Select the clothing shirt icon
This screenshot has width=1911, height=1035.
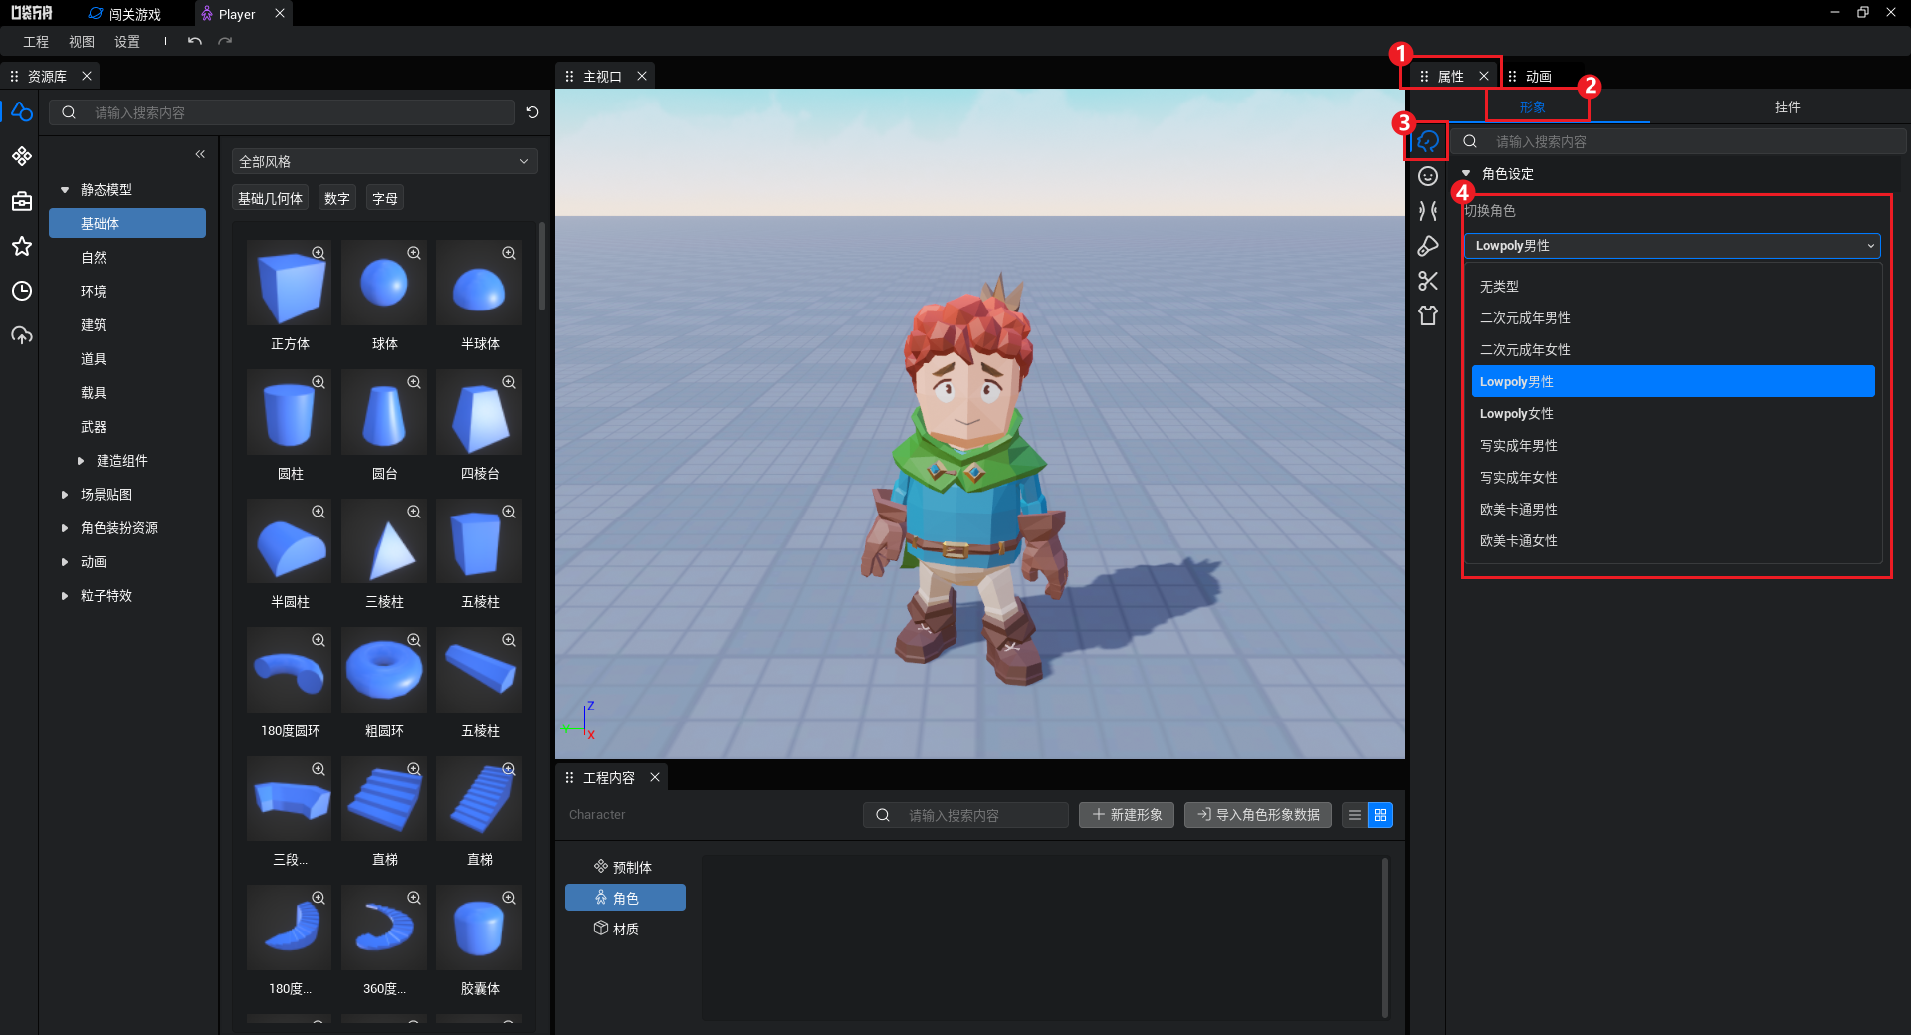pyautogui.click(x=1428, y=315)
